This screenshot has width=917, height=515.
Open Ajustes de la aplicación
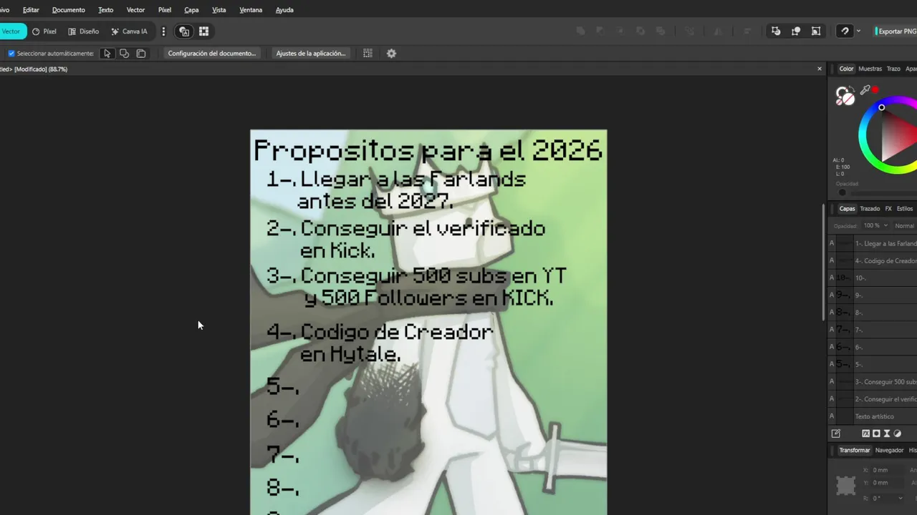tap(311, 54)
